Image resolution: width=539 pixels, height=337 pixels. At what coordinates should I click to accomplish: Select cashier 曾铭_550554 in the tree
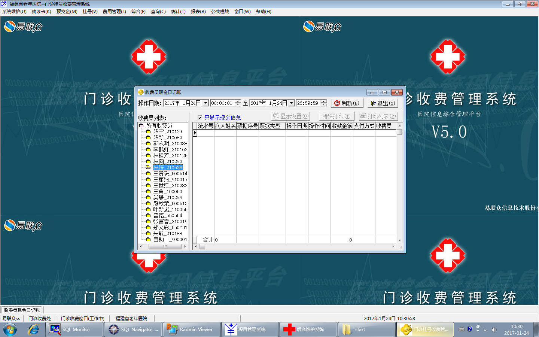168,215
